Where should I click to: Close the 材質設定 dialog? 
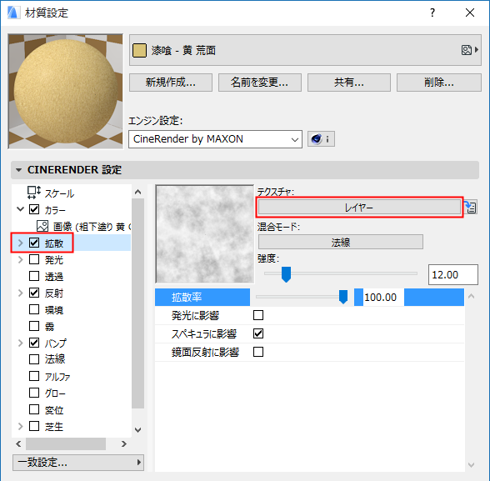pos(470,13)
